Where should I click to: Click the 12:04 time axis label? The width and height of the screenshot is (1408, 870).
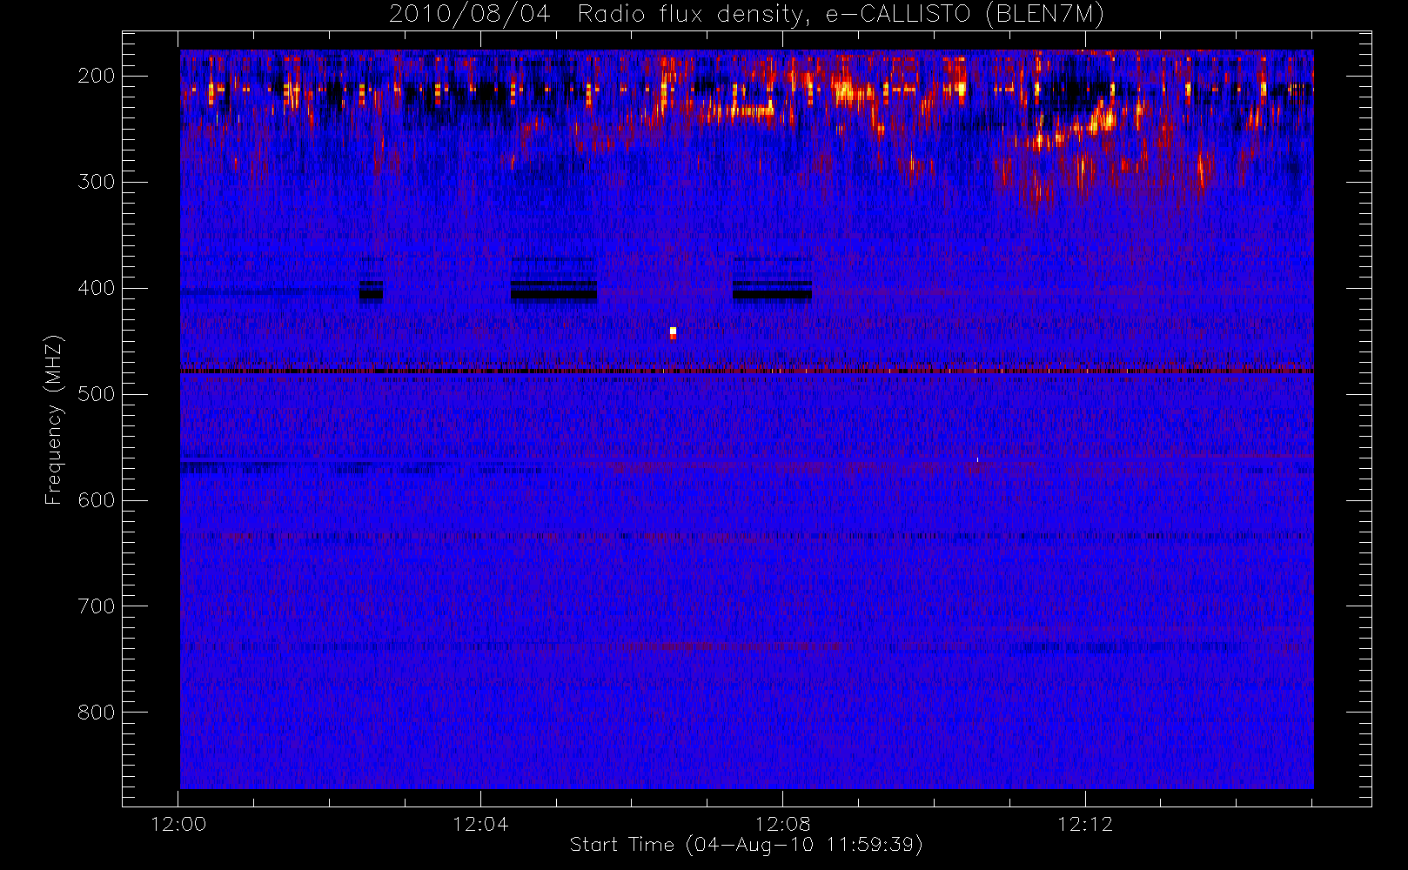pyautogui.click(x=480, y=824)
